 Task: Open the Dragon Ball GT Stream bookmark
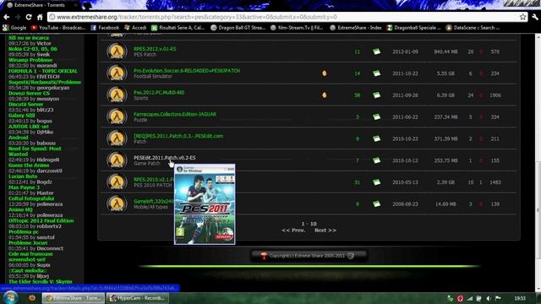click(x=238, y=28)
